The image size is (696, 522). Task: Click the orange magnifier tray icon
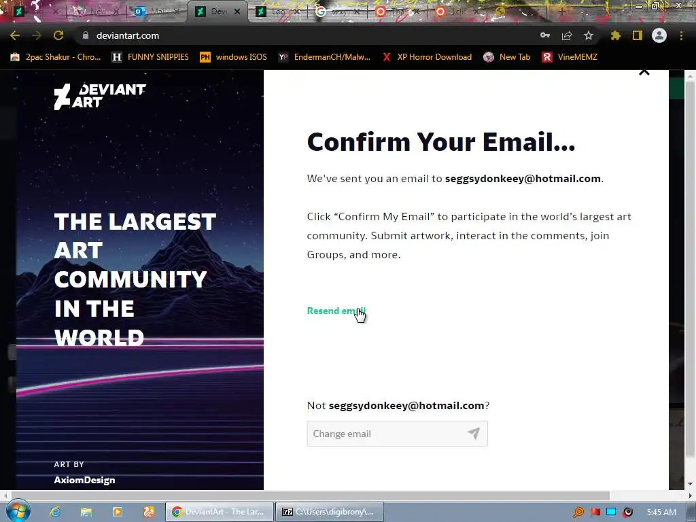[578, 512]
